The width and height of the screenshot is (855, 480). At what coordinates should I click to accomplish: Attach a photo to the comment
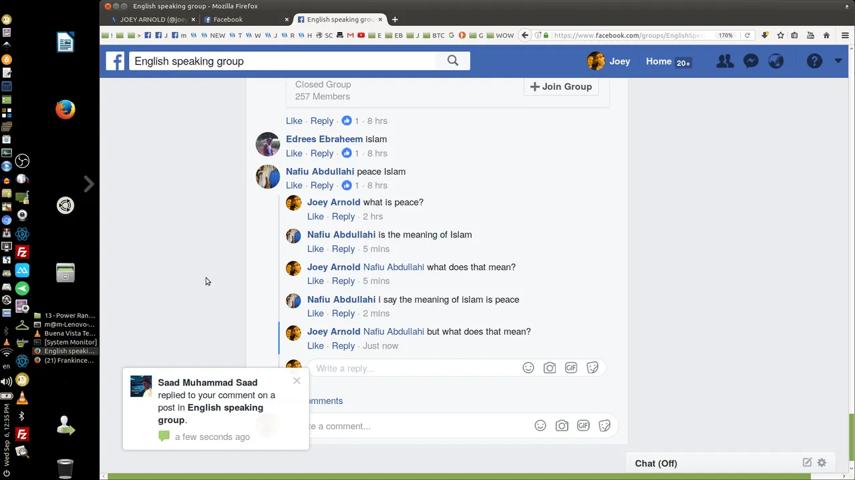(x=562, y=426)
